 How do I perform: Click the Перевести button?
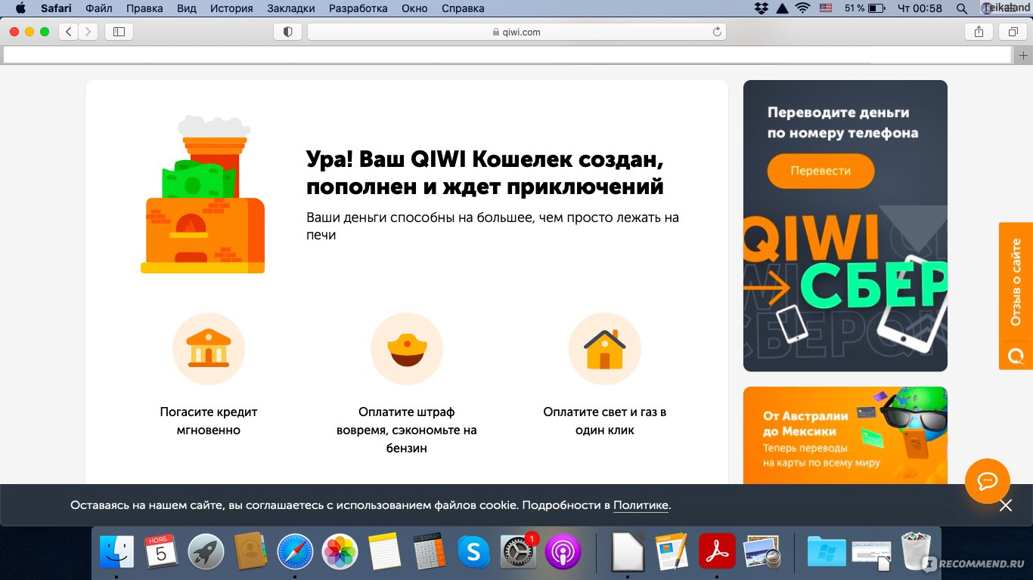click(x=821, y=171)
